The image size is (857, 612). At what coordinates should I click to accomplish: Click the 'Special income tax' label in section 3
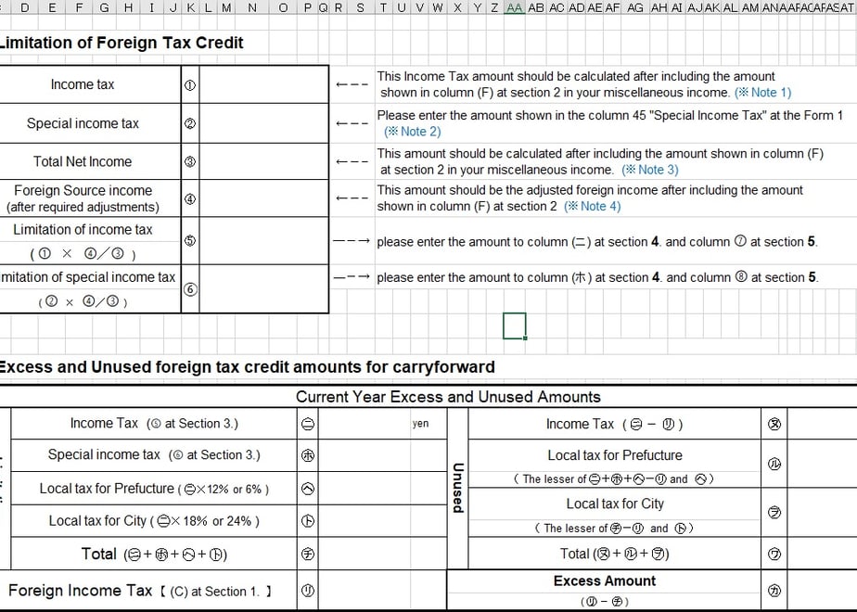point(83,123)
